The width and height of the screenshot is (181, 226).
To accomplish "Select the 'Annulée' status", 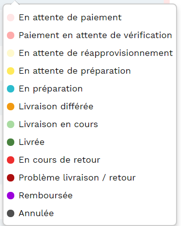I will coord(90,213).
